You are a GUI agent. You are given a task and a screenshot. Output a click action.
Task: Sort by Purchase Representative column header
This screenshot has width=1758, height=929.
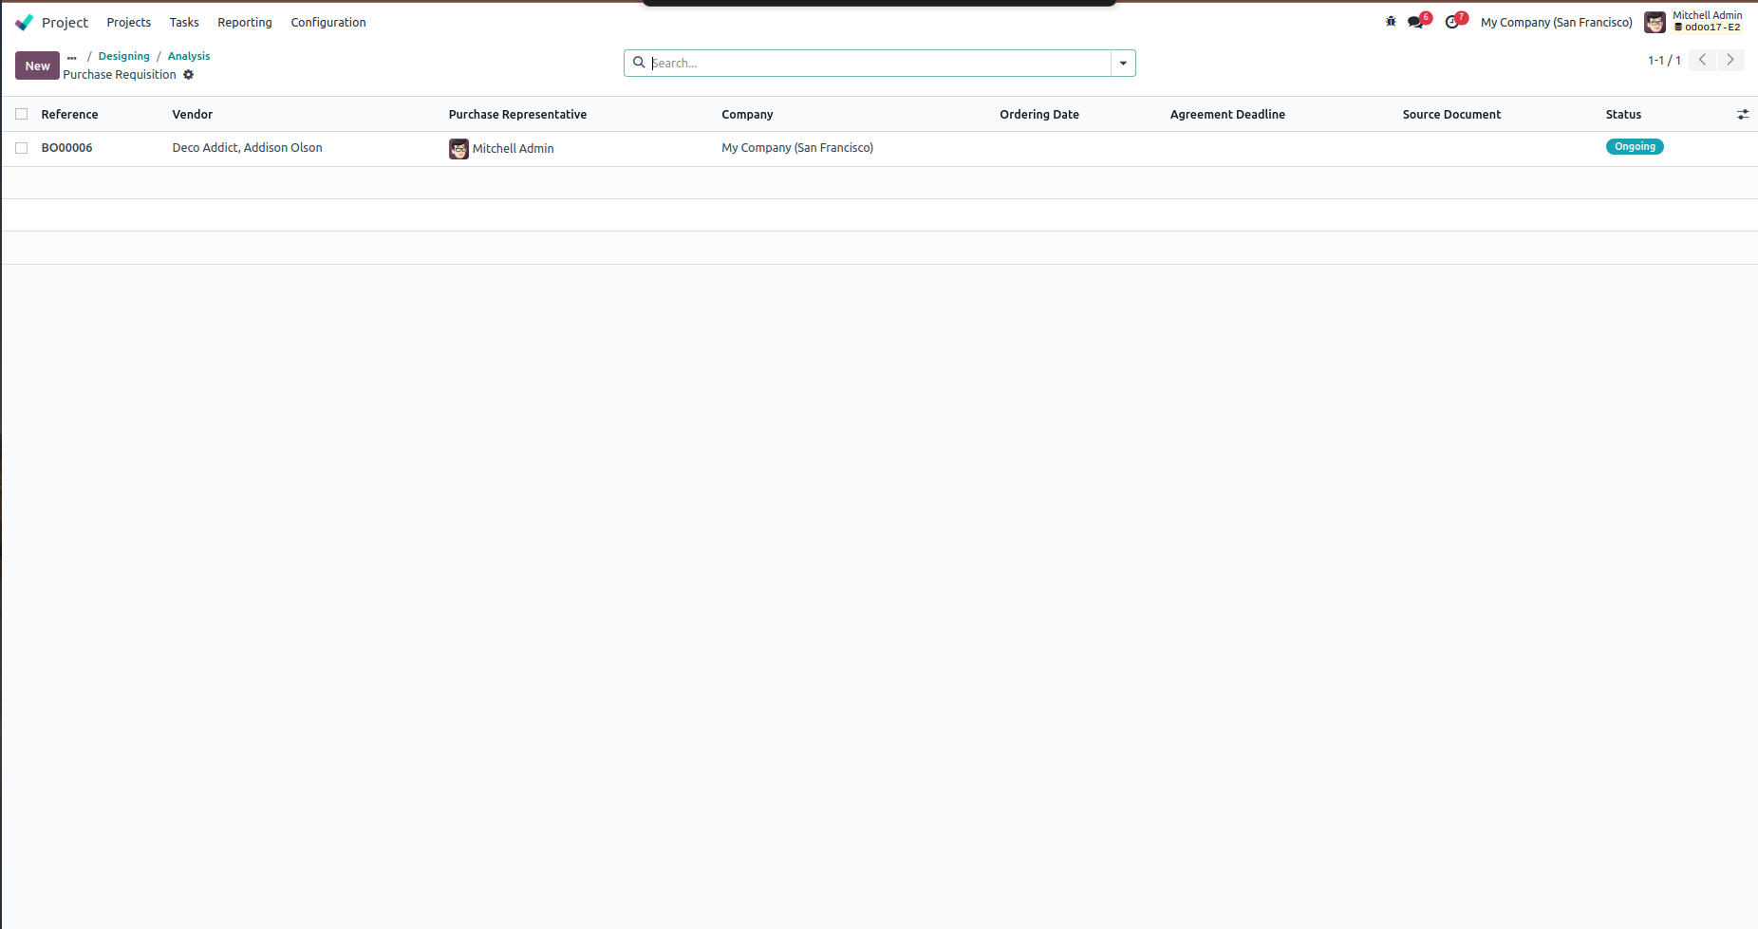[x=517, y=114]
